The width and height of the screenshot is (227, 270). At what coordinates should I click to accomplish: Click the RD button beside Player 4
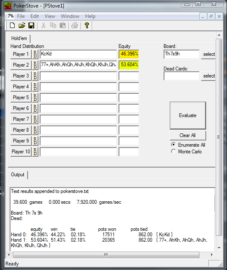[35, 87]
